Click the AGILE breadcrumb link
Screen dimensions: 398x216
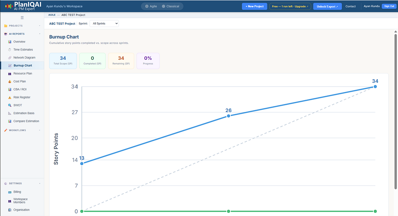pos(52,15)
